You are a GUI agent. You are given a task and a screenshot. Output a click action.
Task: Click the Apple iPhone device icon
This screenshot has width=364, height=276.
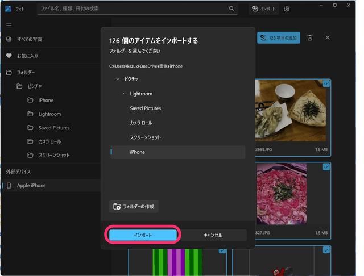coord(9,186)
